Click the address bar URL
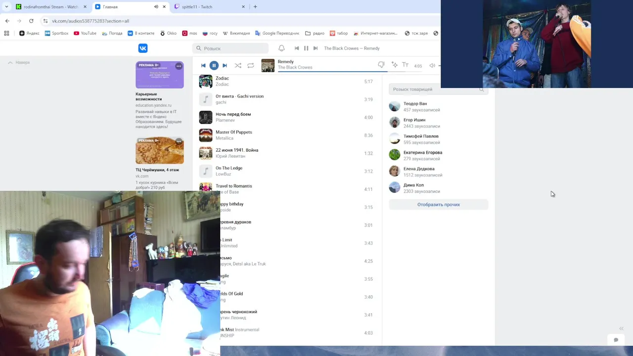The image size is (633, 356). tap(90, 21)
